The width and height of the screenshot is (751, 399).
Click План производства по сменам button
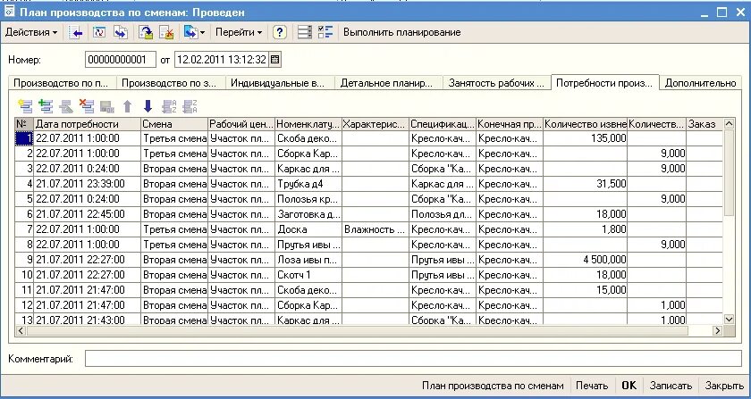click(493, 386)
